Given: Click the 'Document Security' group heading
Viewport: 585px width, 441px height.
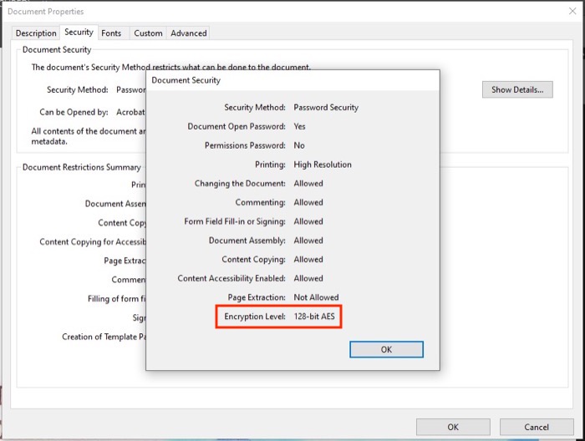Looking at the screenshot, I should [57, 49].
